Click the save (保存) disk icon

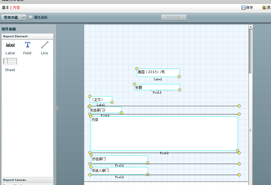243,7
